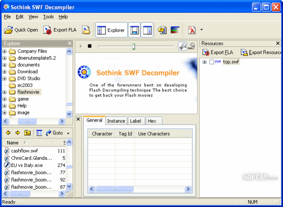Image resolution: width=283 pixels, height=207 pixels.
Task: Select the image folder in tree
Action: 23,113
